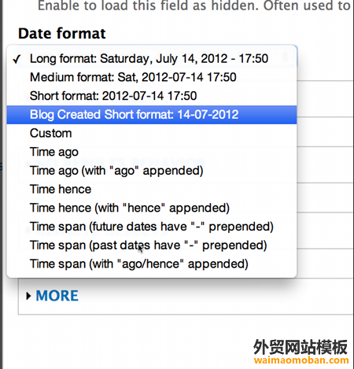Viewport: 354px width, 369px height.
Task: Choose Medium format Sat, 2012-07-14 17:50
Action: point(152,77)
